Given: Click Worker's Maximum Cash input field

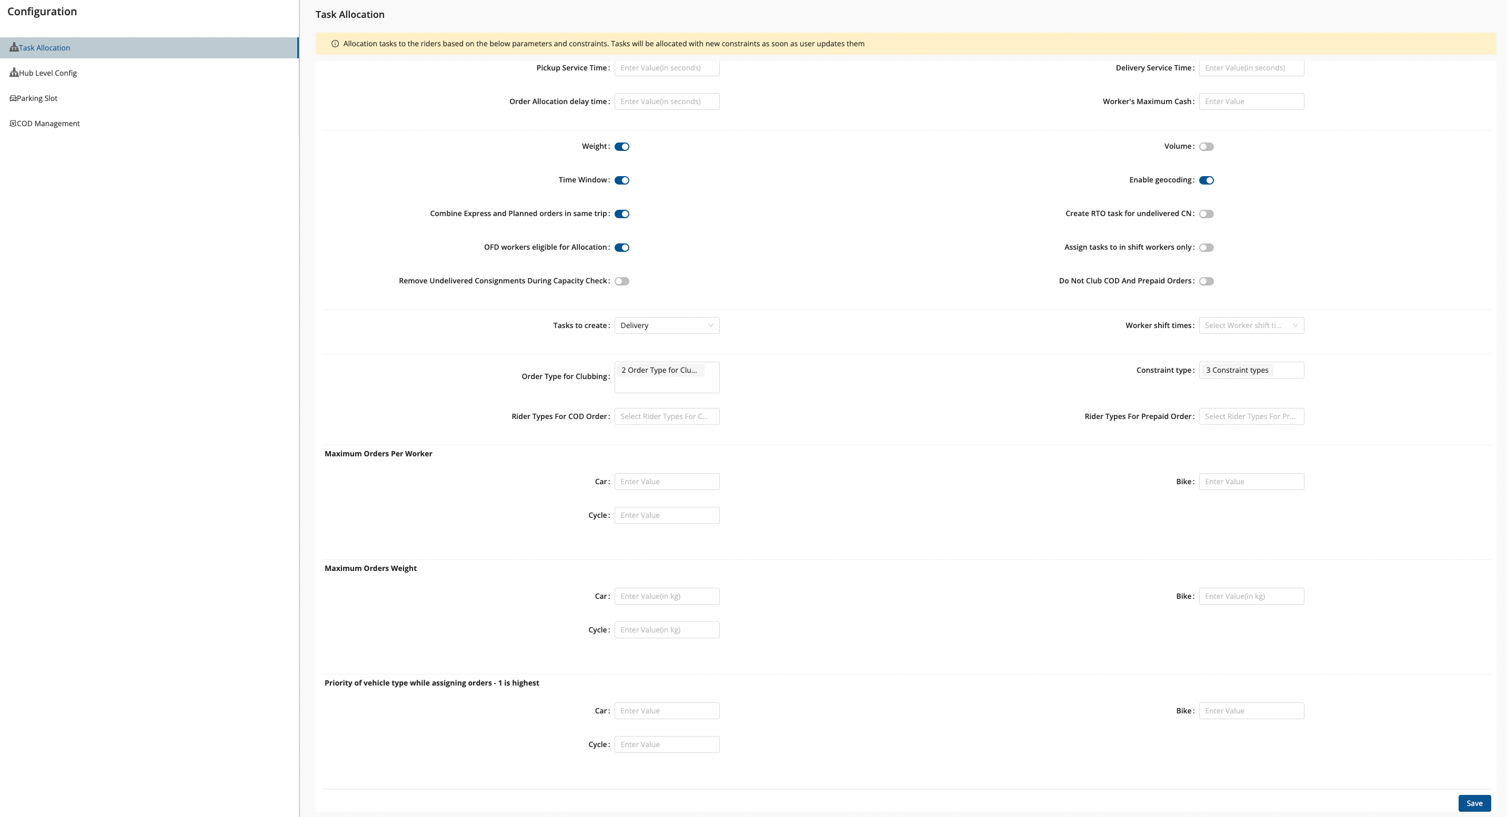Looking at the screenshot, I should tap(1251, 101).
